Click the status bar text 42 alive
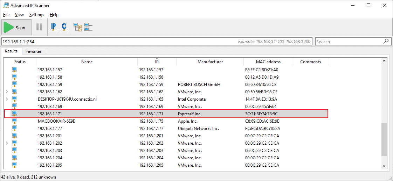Image resolution: width=393 pixels, height=181 pixels. point(8,177)
